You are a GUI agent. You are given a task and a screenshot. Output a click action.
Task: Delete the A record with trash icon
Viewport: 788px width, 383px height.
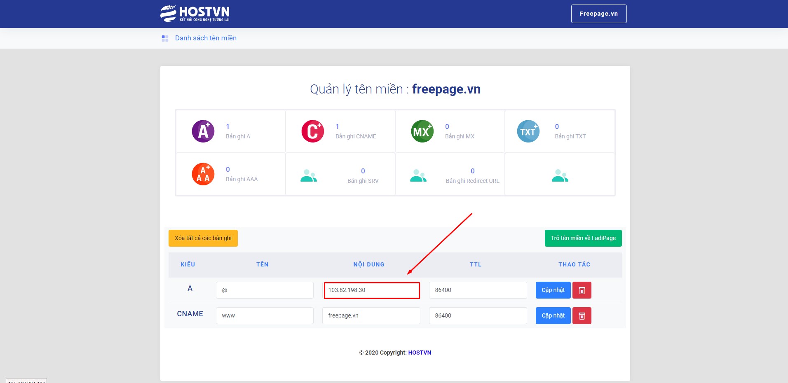(582, 290)
